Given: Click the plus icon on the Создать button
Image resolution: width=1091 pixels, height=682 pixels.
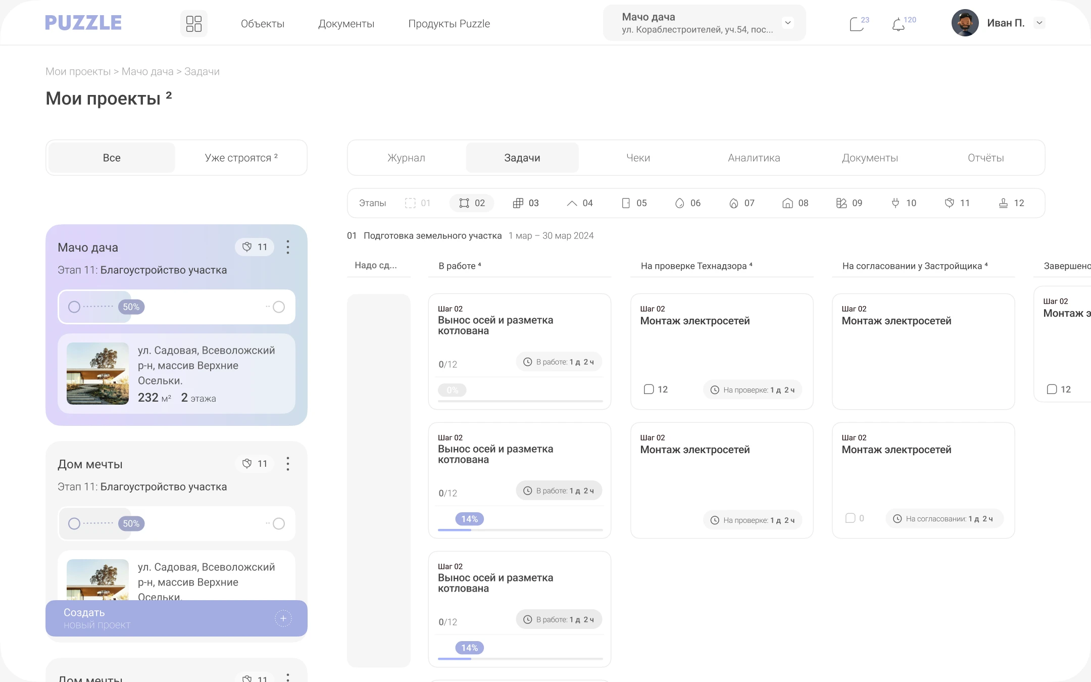Looking at the screenshot, I should click(x=283, y=618).
